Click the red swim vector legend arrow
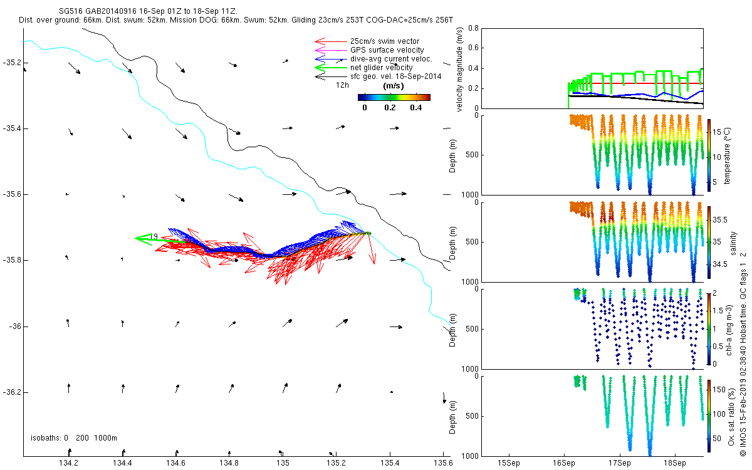This screenshot has width=752, height=470. pos(330,41)
